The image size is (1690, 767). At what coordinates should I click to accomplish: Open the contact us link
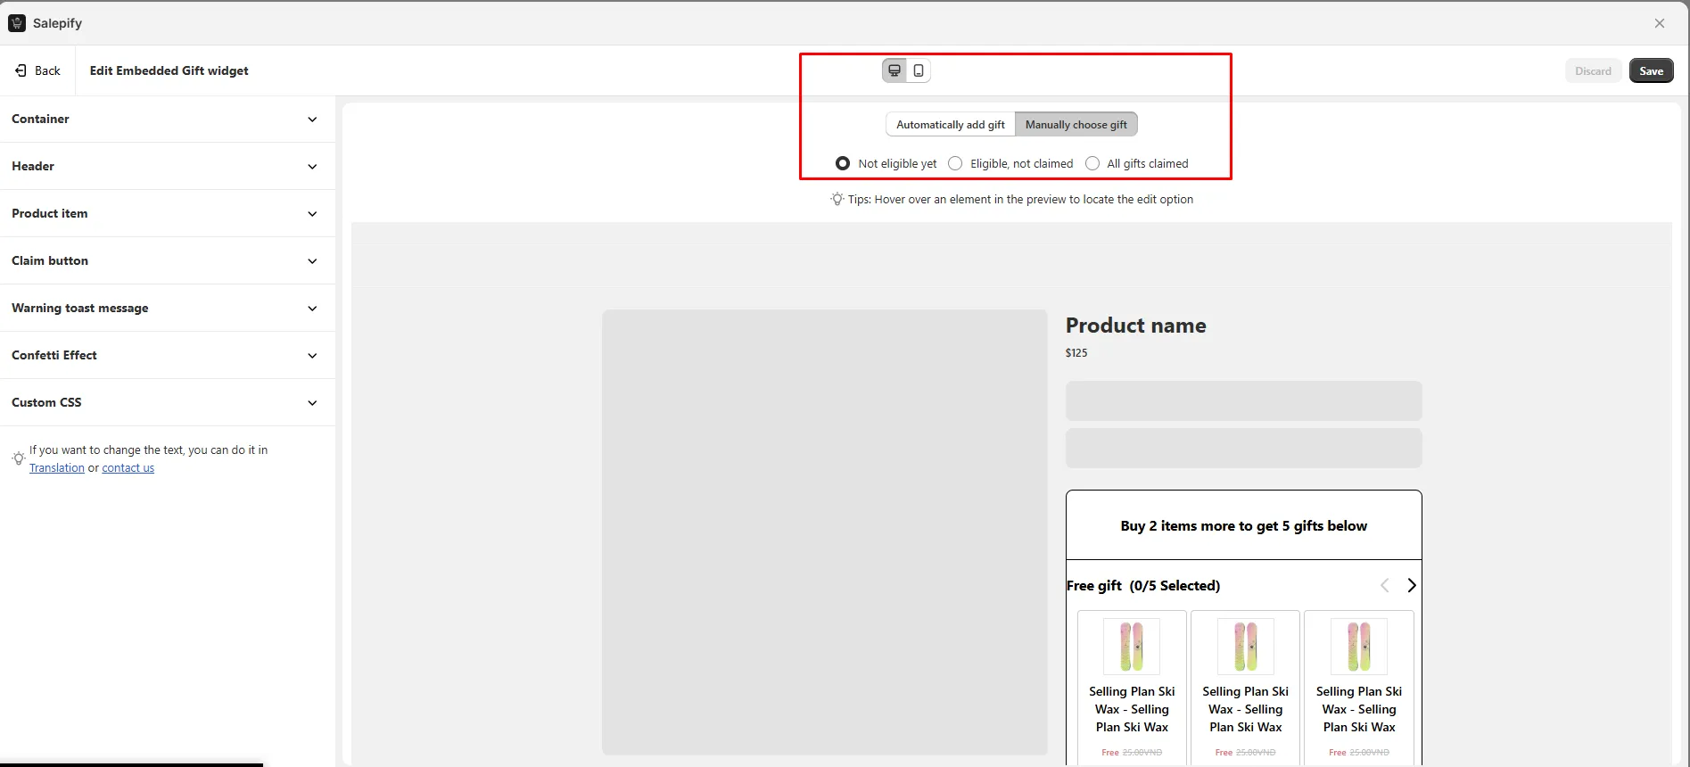[x=128, y=468]
